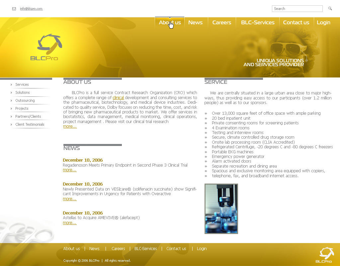Viewport: 340px width, 266px height.
Task: Click the NEWS section heading
Action: (72, 148)
